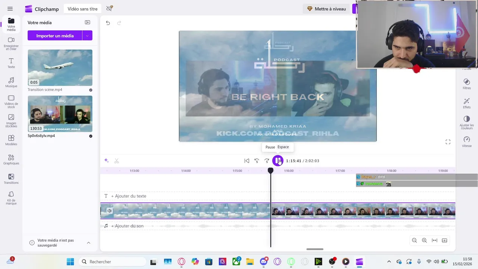Skip to the beginning of timeline
Viewport: 478px width, 269px height.
(247, 161)
